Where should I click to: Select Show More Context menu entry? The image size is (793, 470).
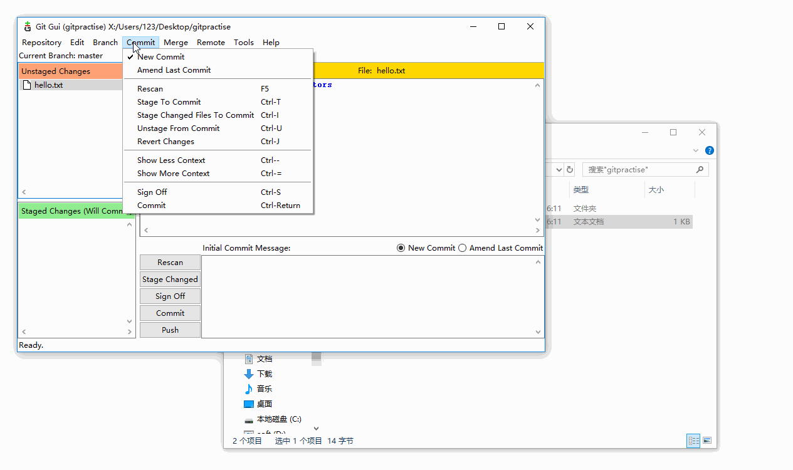[x=218, y=174]
